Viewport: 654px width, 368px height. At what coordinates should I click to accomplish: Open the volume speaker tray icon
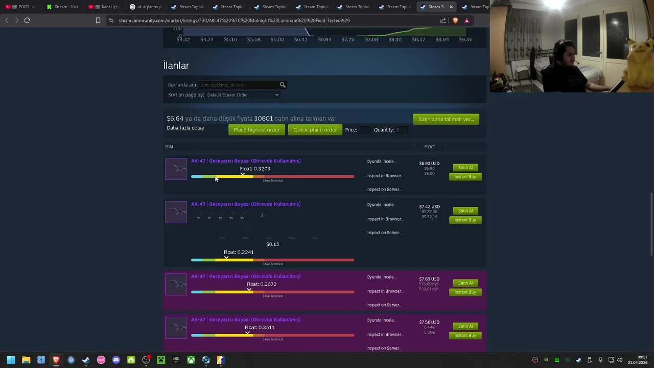[620, 360]
